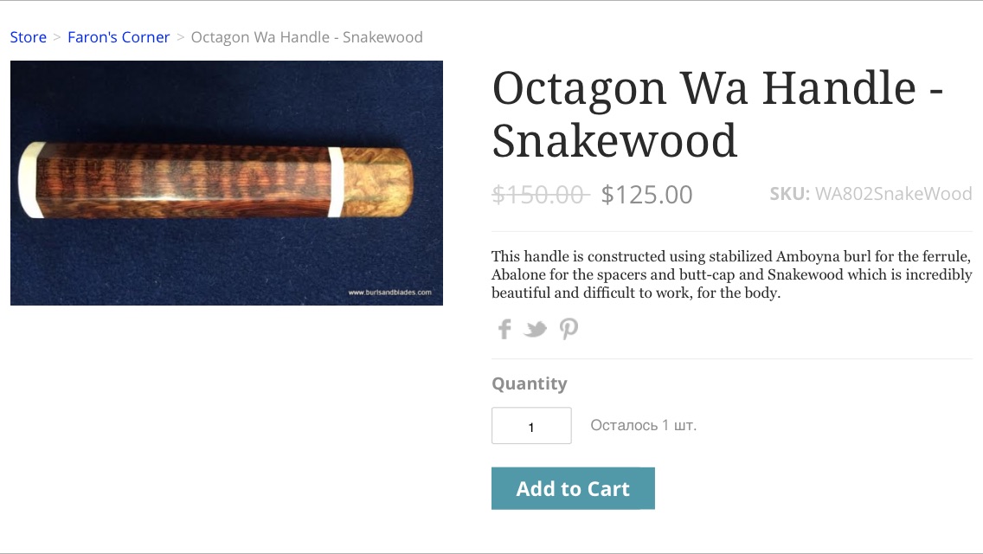Screen dimensions: 983x554
Task: Share product on Twitter
Action: 536,329
